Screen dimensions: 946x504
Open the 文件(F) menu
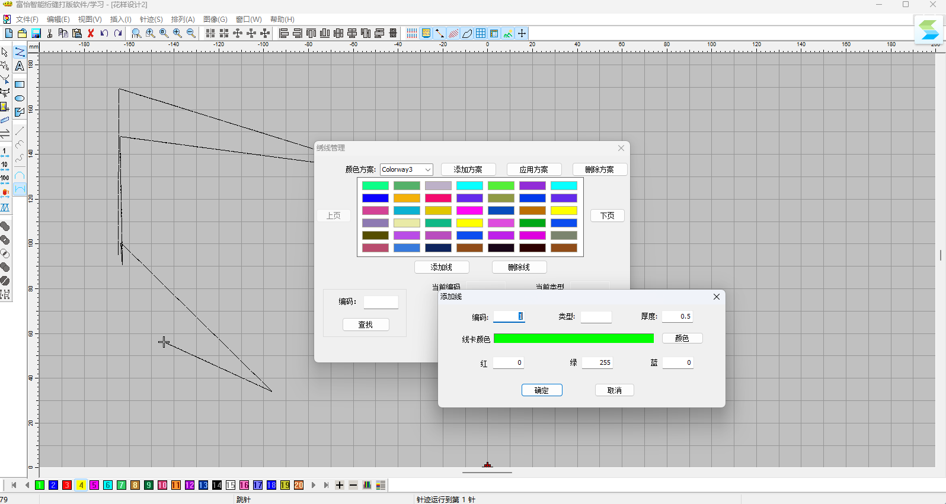tap(27, 20)
